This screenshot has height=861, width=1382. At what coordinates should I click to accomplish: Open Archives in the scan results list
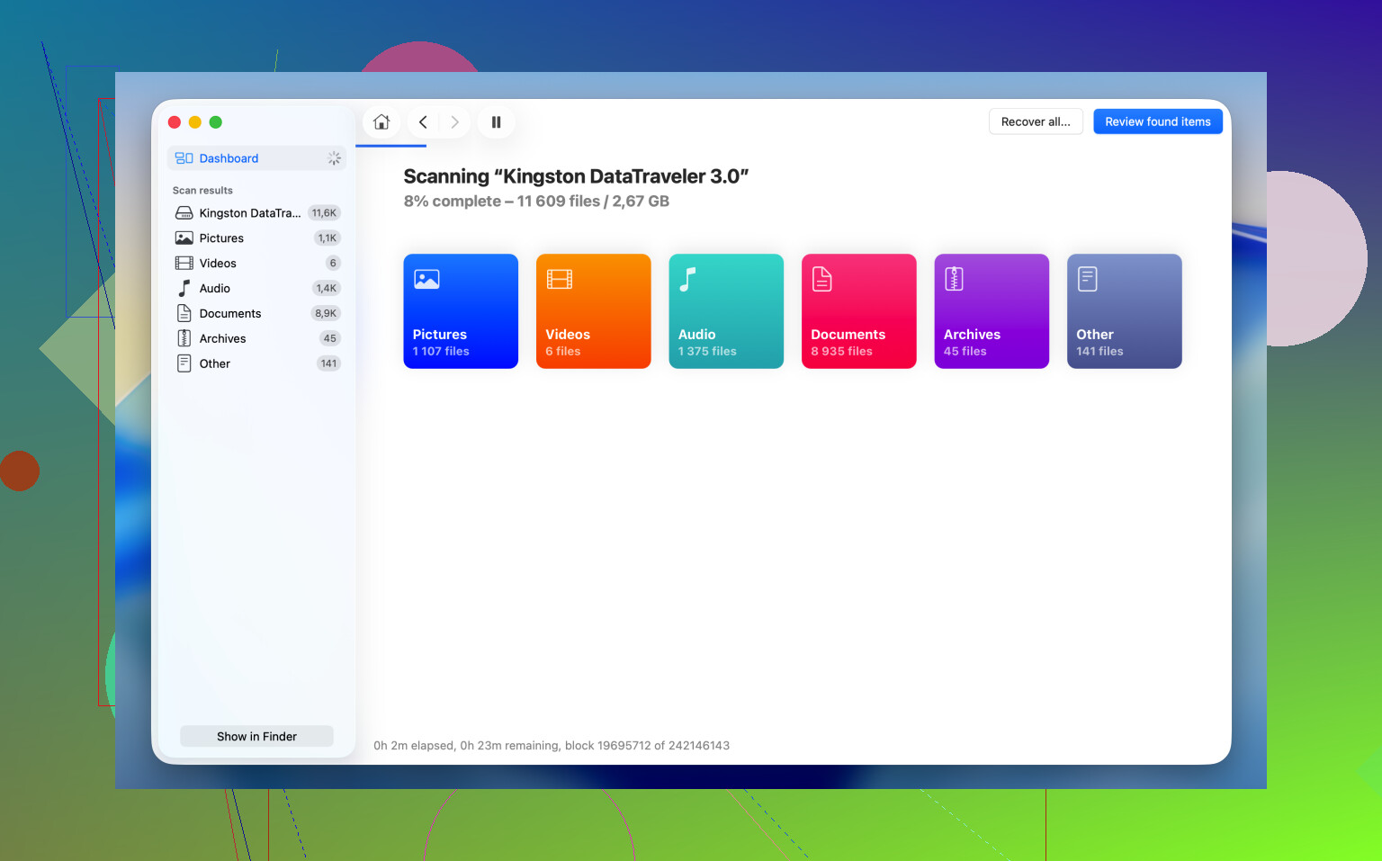tap(256, 338)
